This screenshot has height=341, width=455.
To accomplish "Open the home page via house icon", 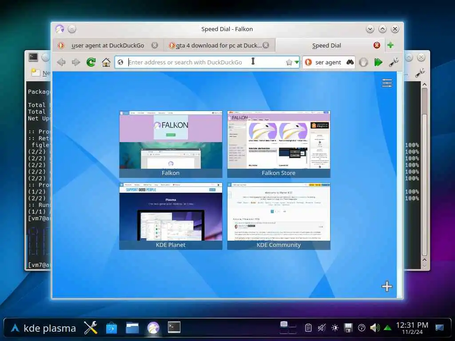I will pos(106,62).
